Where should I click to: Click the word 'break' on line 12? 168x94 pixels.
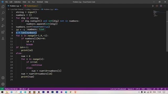(x=30, y=44)
